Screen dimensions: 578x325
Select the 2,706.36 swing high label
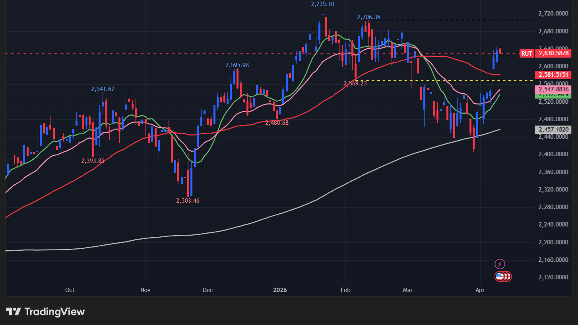tap(369, 17)
